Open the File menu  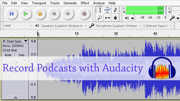5,3
